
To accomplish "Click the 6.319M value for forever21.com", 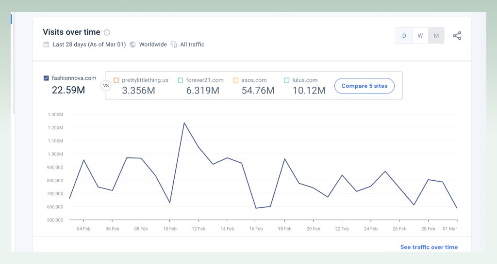I will pyautogui.click(x=203, y=91).
